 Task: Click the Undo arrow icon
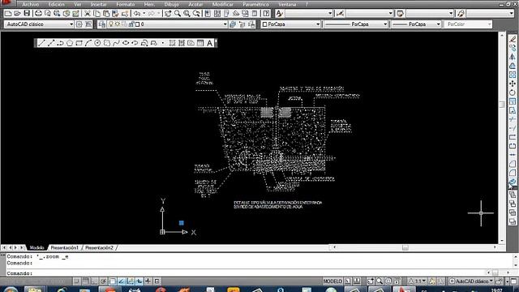[137, 14]
